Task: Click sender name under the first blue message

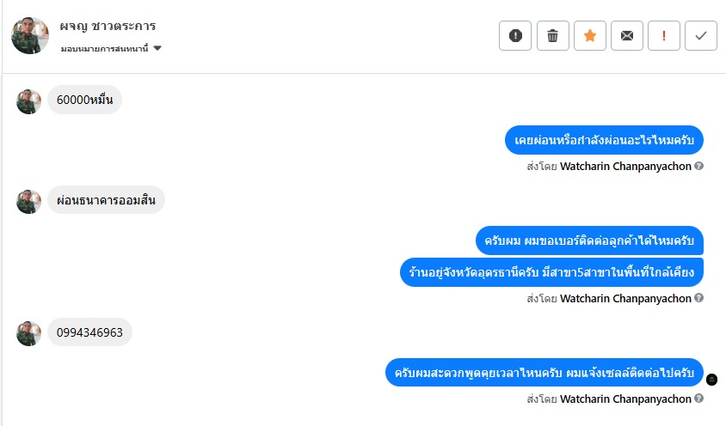Action: 625,166
